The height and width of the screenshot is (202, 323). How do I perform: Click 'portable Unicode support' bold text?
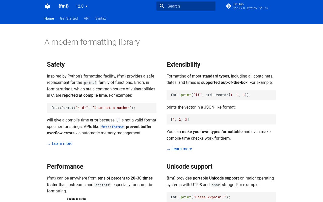coord(216,178)
